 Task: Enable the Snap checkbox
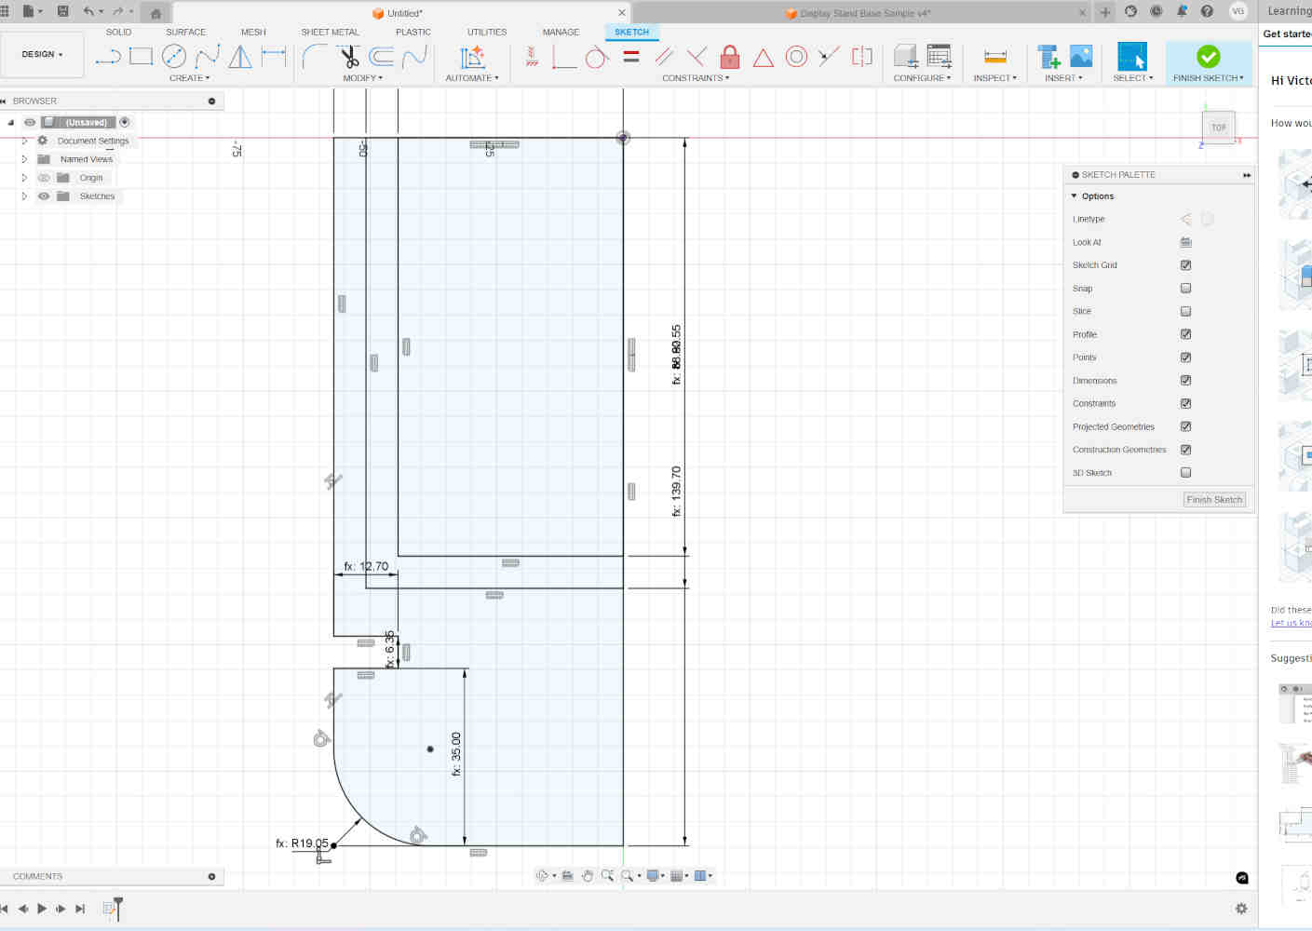click(x=1185, y=289)
